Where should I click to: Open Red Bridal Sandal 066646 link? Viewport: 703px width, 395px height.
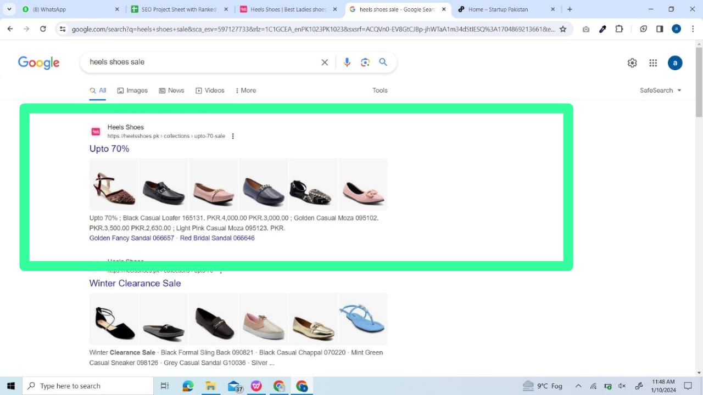pyautogui.click(x=217, y=238)
